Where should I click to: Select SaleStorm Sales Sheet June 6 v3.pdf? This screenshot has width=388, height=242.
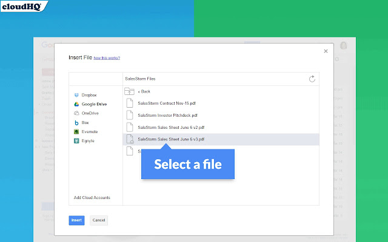click(x=171, y=139)
